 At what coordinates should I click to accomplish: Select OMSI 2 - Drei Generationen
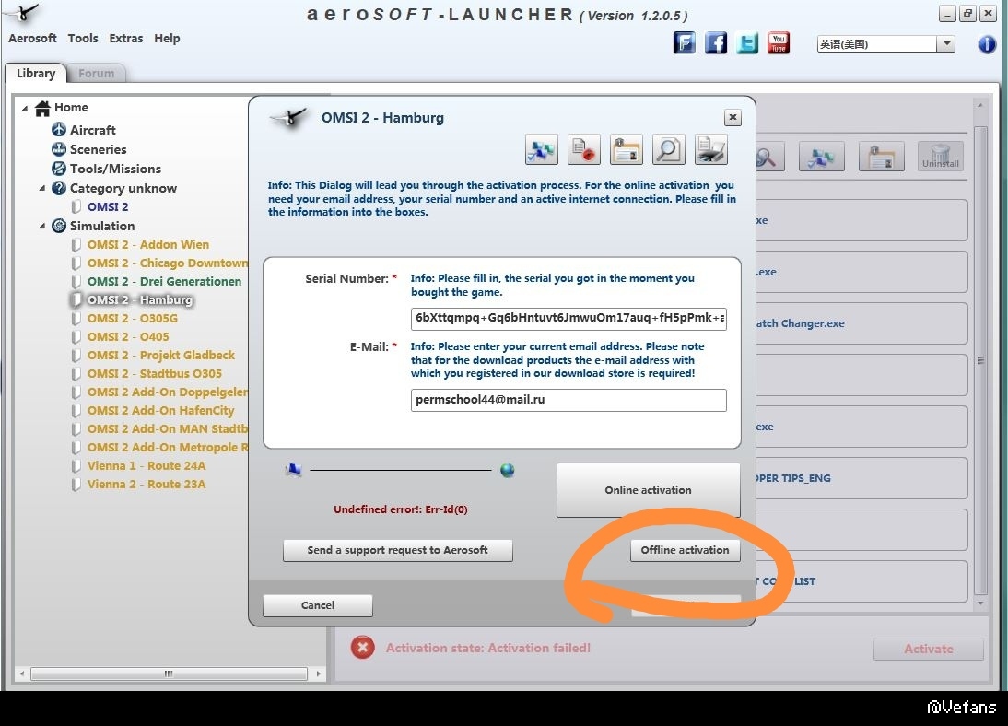(x=164, y=282)
